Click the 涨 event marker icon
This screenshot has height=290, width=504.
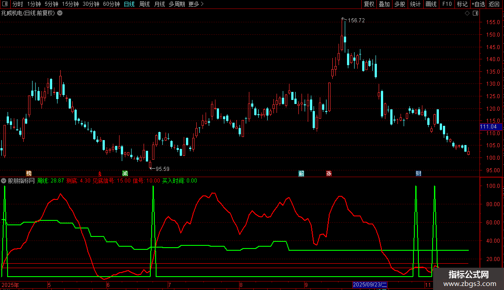(329, 173)
